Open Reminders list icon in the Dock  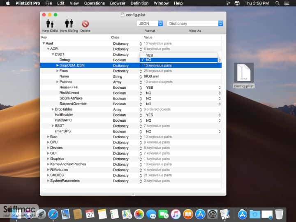(x=114, y=214)
